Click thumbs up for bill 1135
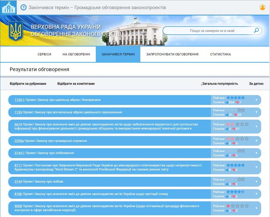Image resolution: width=270 pixels, height=217 pixels. 227,115
